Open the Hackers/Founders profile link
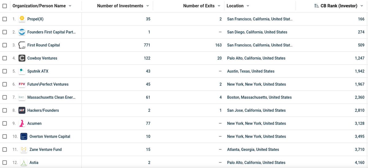Screen dimensions: 368x168 pos(43,110)
